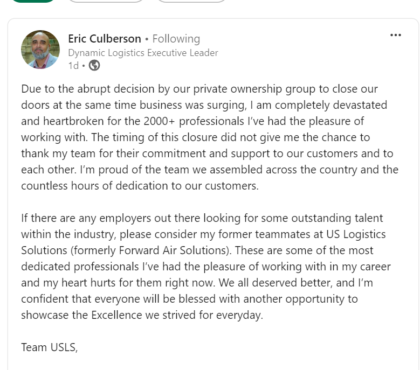Click the 'private ownership group' phrase
Screen dimensions: 420x370
(254, 89)
